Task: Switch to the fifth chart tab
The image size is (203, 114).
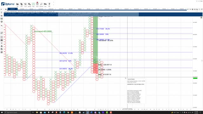Action: pos(51,9)
